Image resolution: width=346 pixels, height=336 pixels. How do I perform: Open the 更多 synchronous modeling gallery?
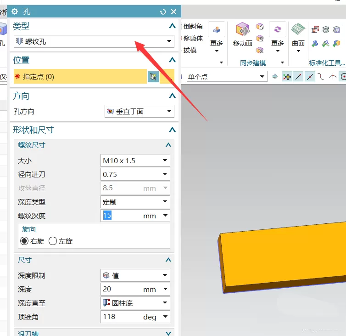(x=277, y=38)
